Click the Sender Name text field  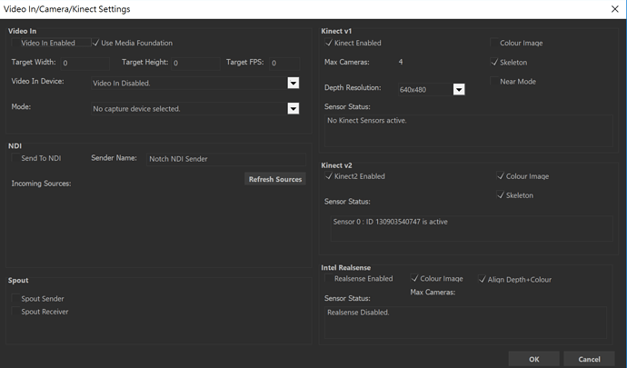(226, 159)
